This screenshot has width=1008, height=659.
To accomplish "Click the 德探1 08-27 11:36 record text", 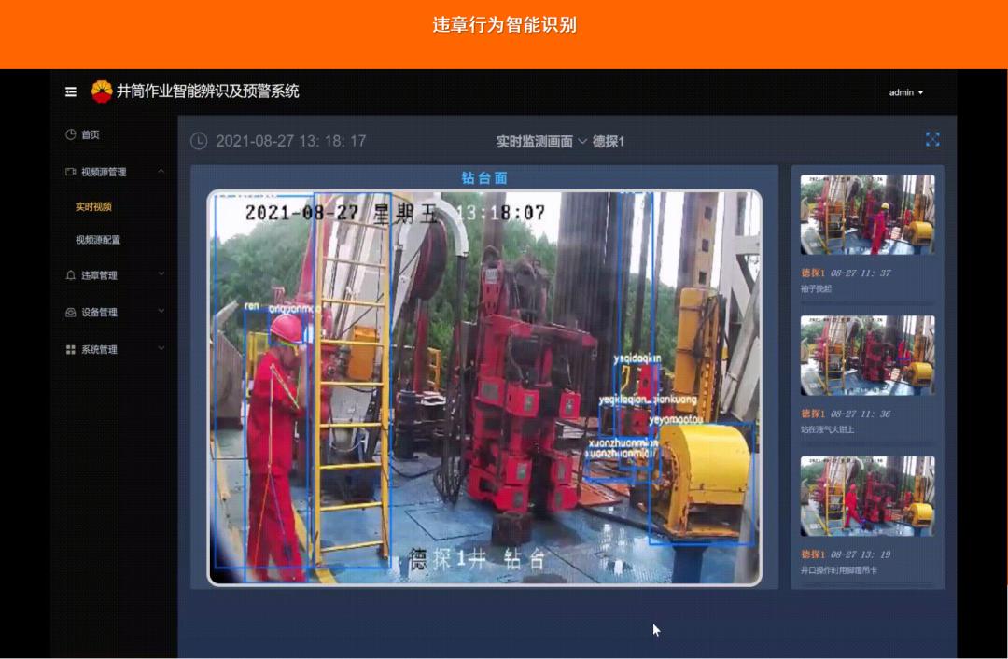I will [846, 414].
